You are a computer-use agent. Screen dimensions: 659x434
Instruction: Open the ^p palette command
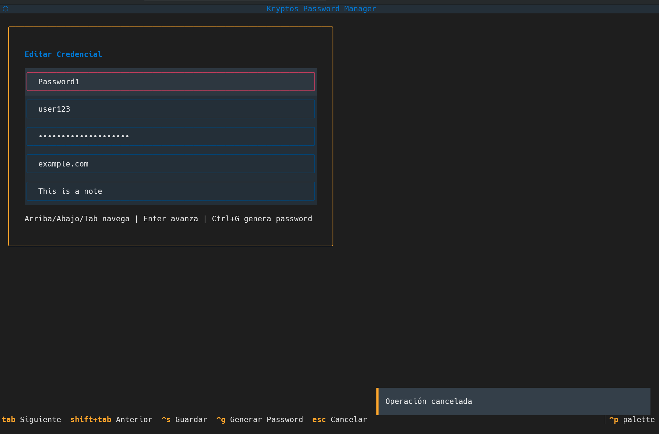(632, 420)
